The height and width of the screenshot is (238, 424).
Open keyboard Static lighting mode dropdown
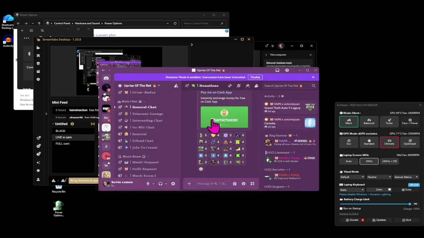pos(352,190)
